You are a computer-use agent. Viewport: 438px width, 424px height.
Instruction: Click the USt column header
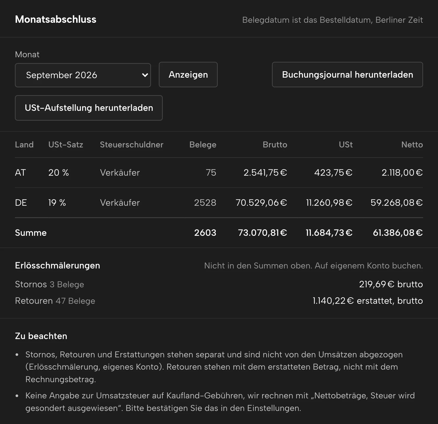(x=346, y=145)
